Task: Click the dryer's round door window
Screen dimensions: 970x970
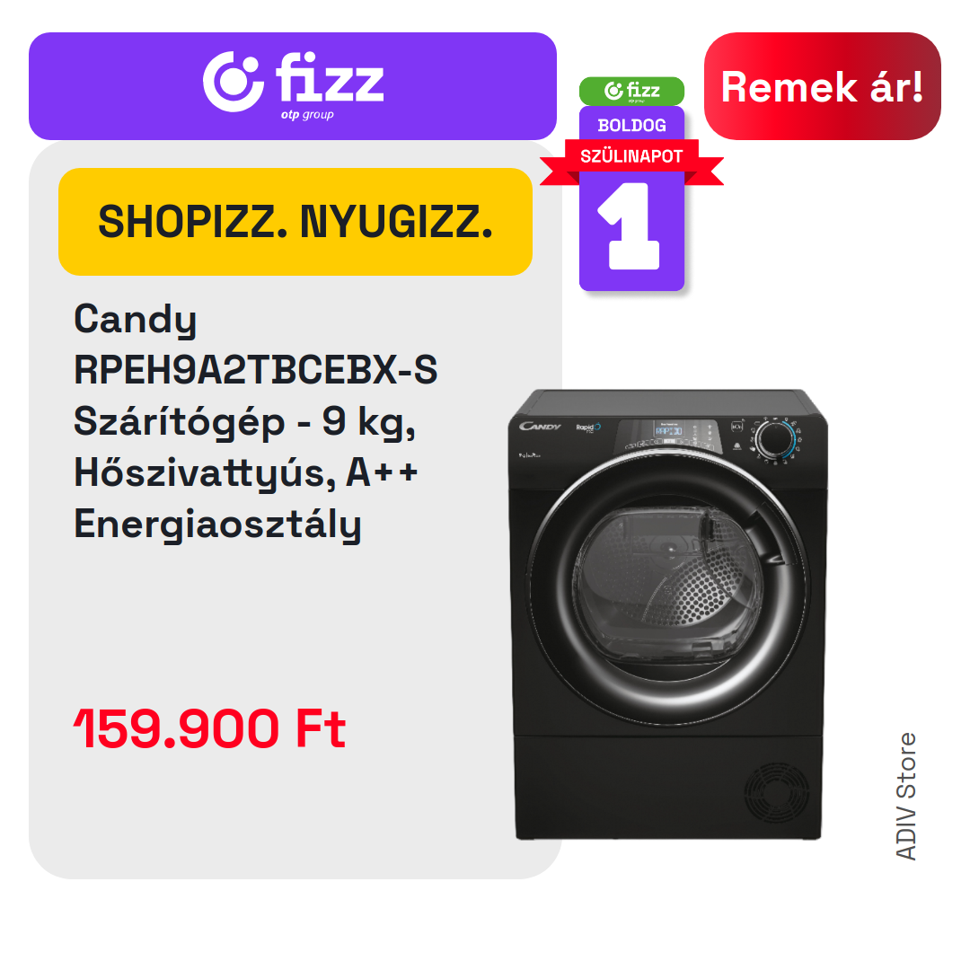Action: [668, 586]
